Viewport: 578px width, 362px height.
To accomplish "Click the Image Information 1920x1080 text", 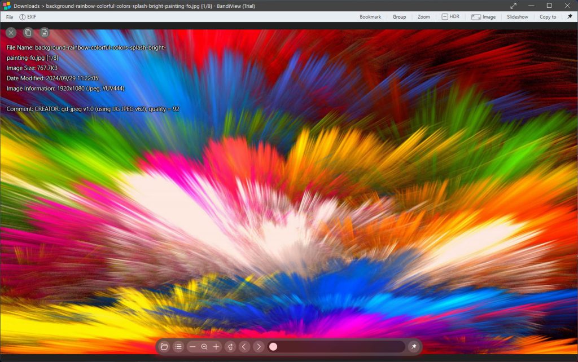I will [x=65, y=89].
